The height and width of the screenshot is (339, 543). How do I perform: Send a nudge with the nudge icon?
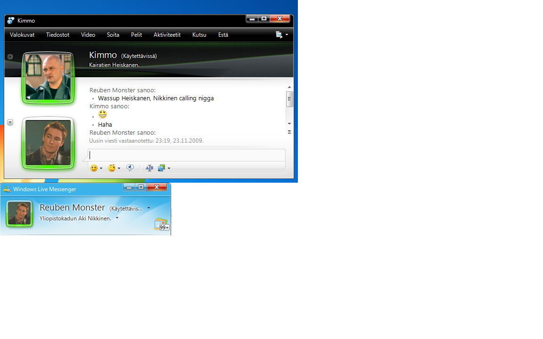click(130, 168)
